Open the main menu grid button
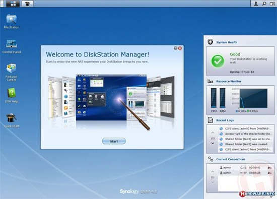Image resolution: width=277 pixels, height=199 pixels. (x=13, y=4)
